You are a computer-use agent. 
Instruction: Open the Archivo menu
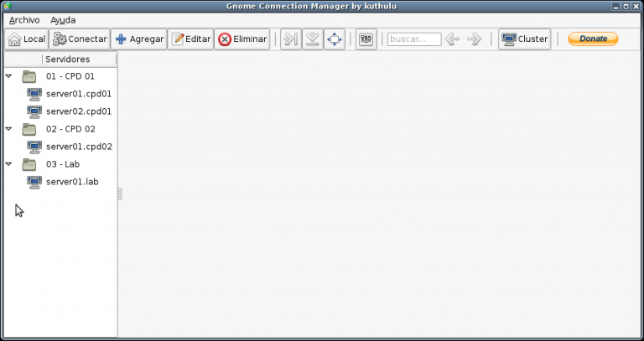tap(24, 19)
